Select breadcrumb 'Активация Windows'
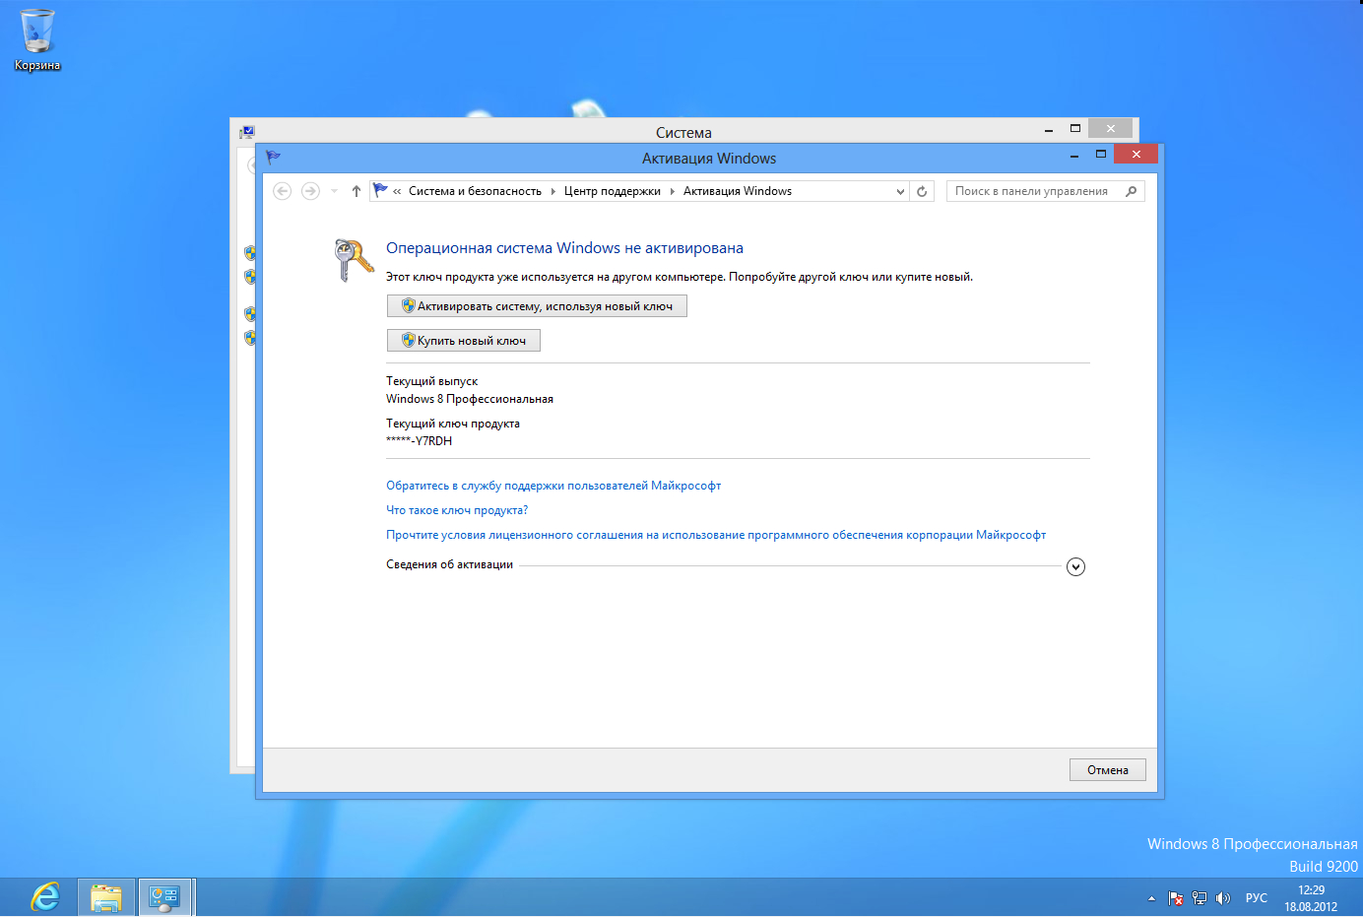1363x917 pixels. (738, 191)
